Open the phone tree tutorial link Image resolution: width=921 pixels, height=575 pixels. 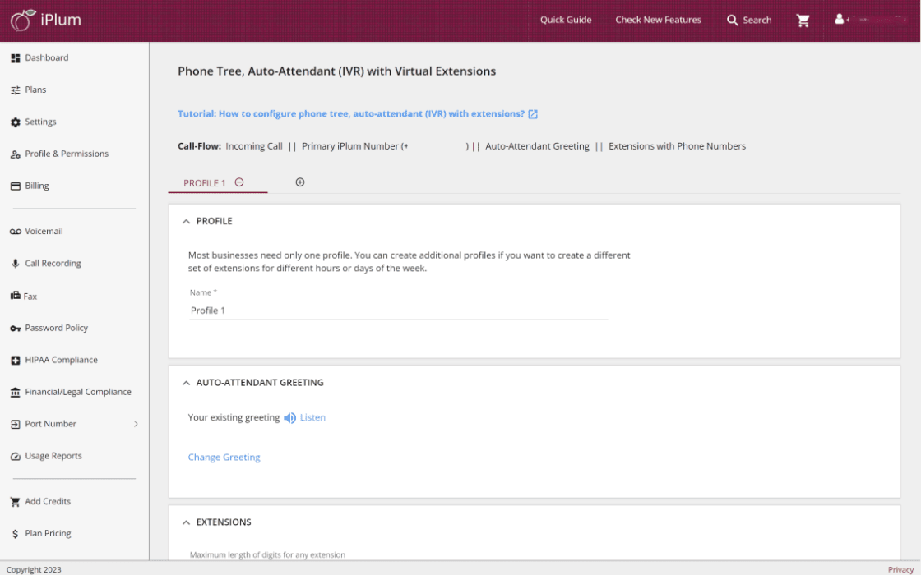click(351, 114)
